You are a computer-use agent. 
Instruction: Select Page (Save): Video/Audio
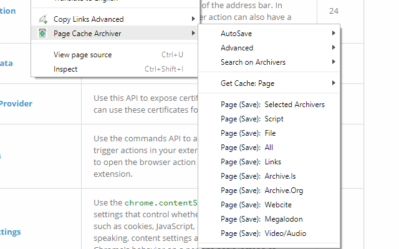tap(269, 233)
